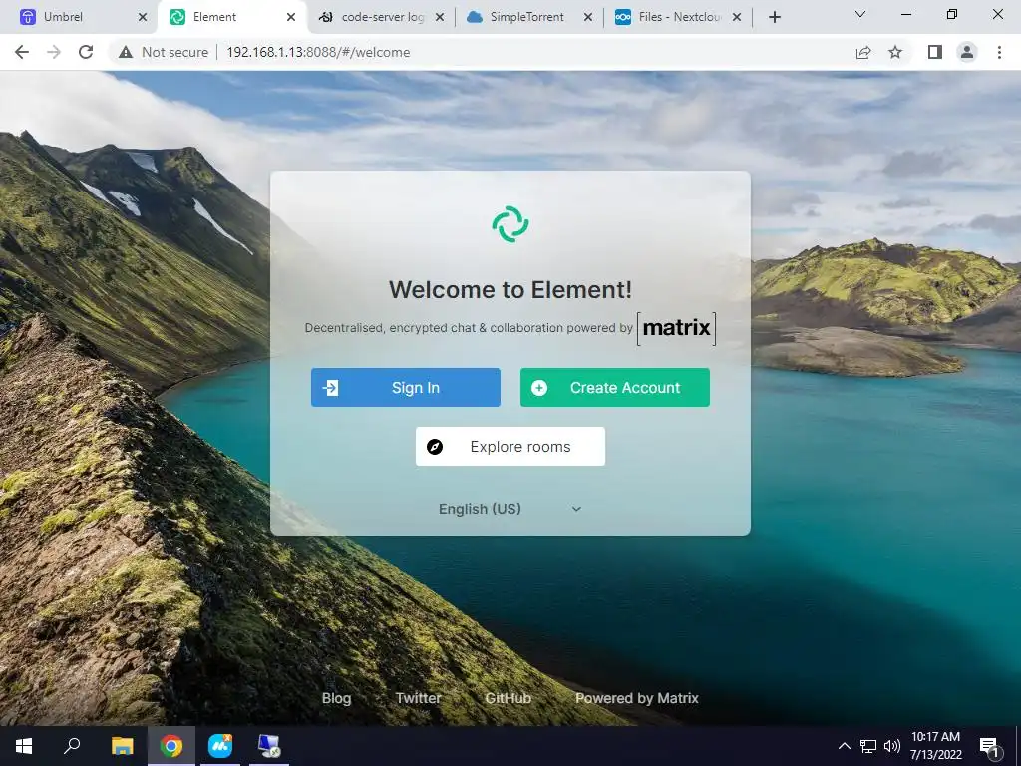Open the remote desktop taskbar icon
Viewport: 1021px width, 766px height.
(269, 746)
